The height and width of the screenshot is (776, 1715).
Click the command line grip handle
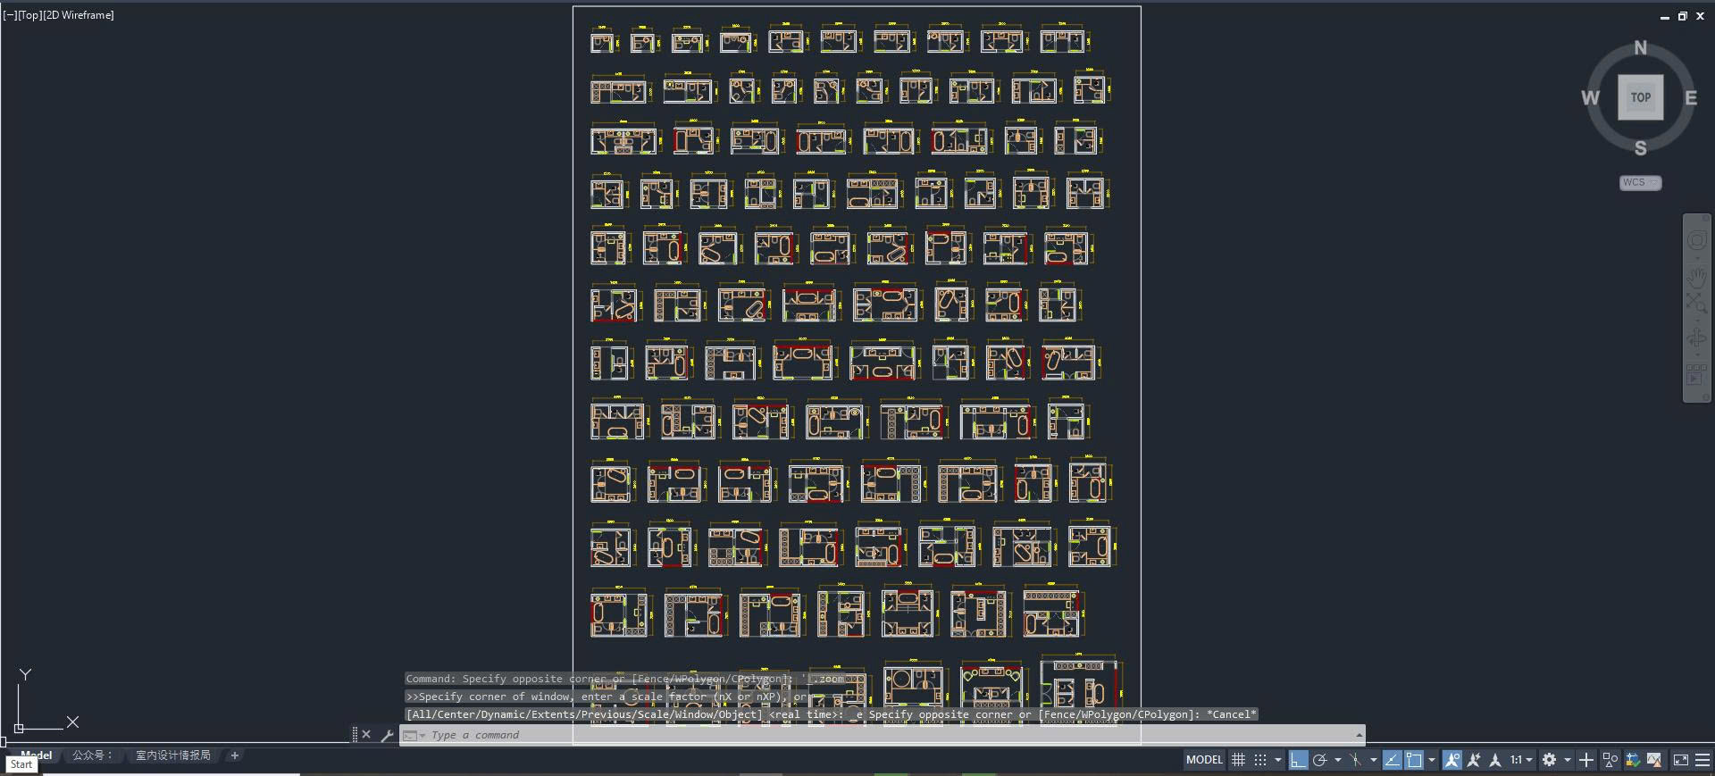click(355, 735)
